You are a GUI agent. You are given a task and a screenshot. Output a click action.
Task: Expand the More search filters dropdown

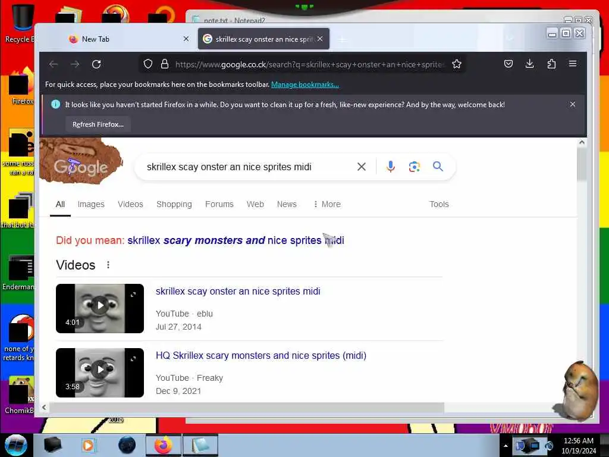point(327,205)
